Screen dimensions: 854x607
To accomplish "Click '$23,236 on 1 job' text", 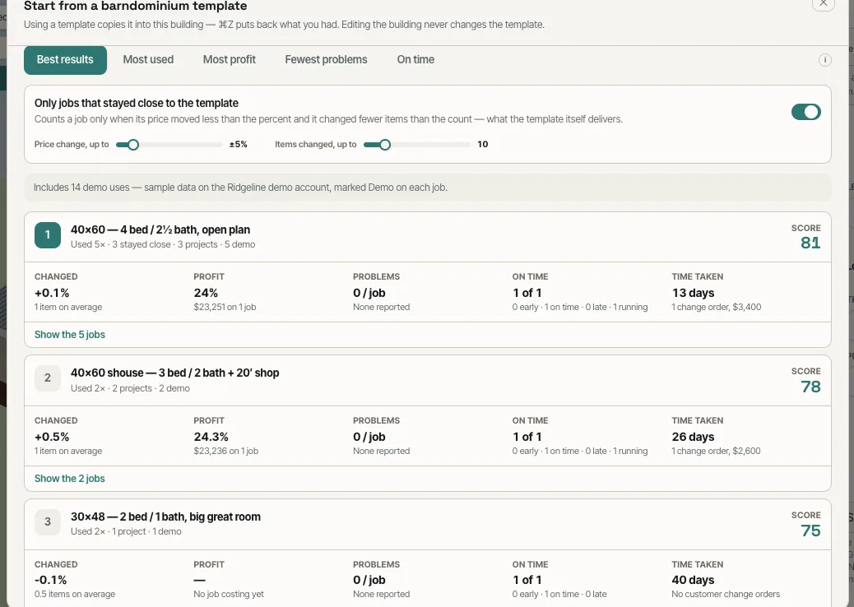I will tap(226, 451).
